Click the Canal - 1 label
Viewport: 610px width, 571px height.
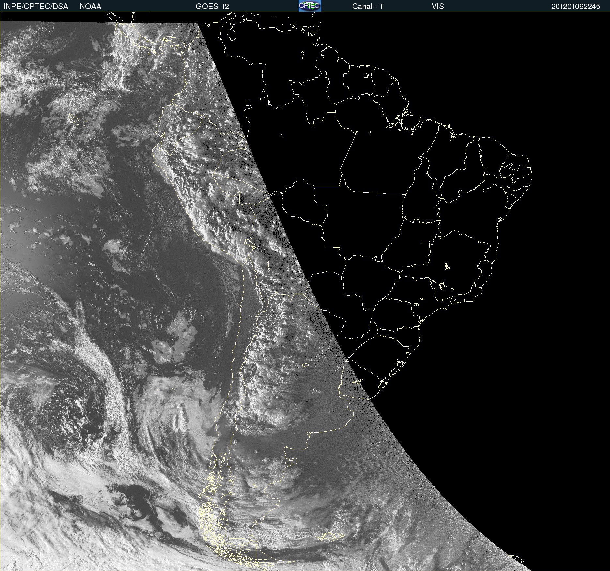coord(367,7)
